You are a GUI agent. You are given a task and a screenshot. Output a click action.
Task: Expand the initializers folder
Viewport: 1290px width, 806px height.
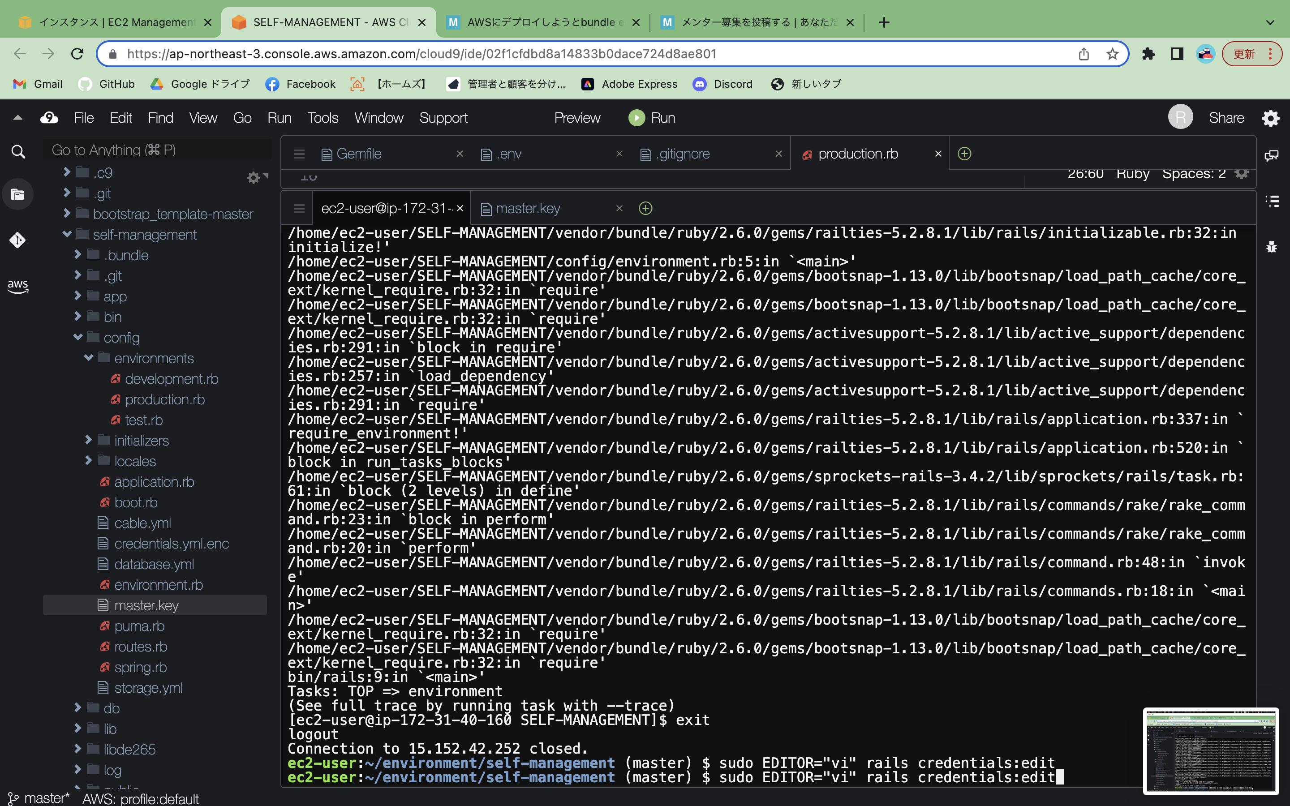coord(89,440)
